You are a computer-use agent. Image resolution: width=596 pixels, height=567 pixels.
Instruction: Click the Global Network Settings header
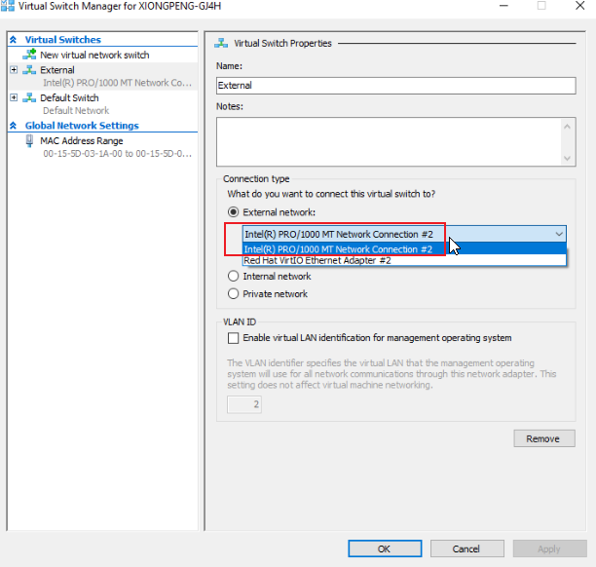[x=82, y=126]
